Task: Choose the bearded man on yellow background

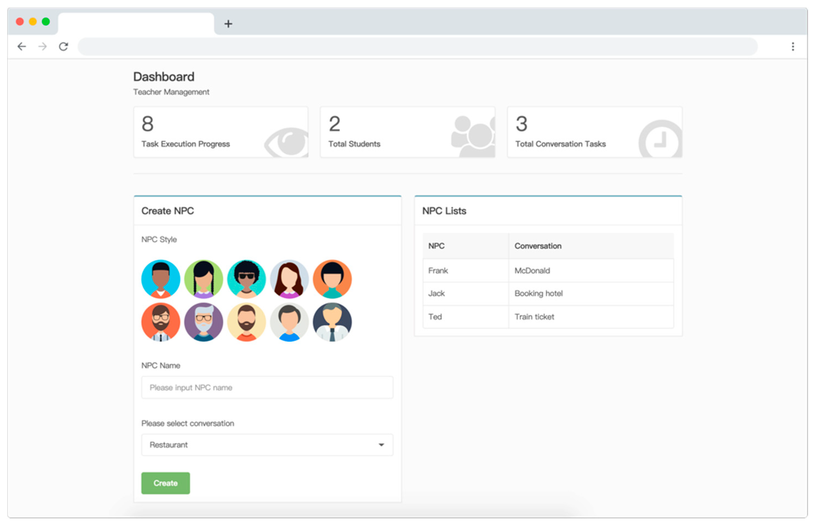Action: coord(246,322)
